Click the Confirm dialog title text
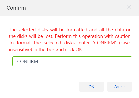 16,8
